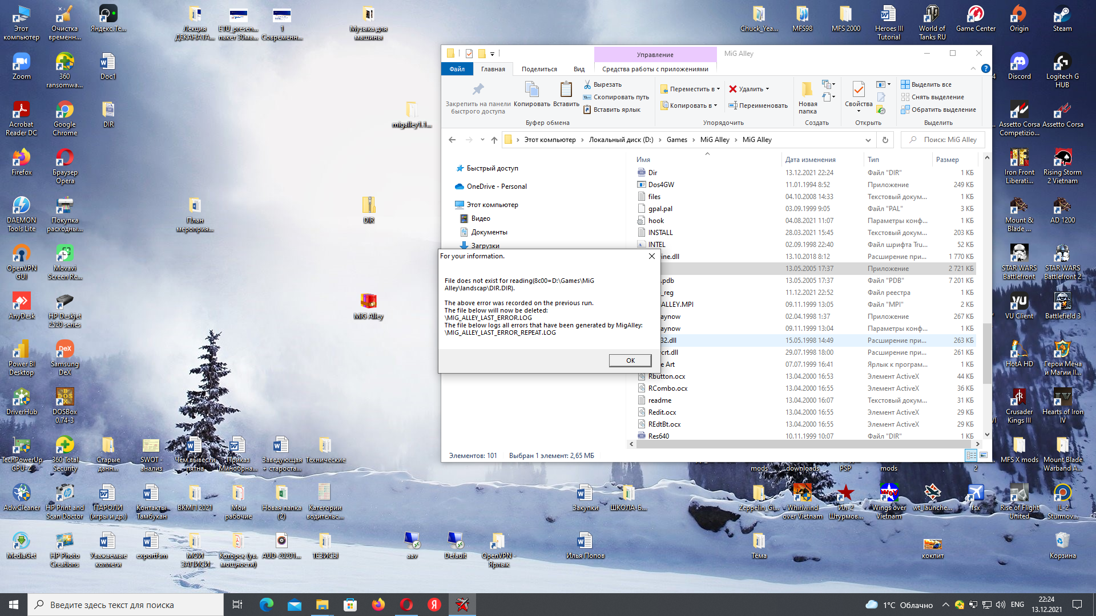The width and height of the screenshot is (1096, 616).
Task: Open the Удалить (Delete) dropdown arrow
Action: pyautogui.click(x=767, y=89)
